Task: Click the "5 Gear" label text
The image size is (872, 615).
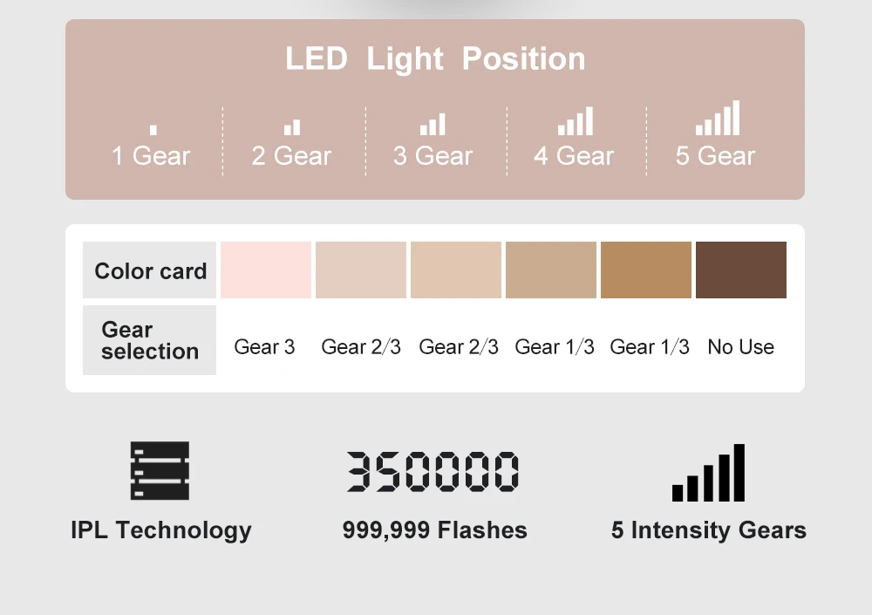Action: (715, 156)
